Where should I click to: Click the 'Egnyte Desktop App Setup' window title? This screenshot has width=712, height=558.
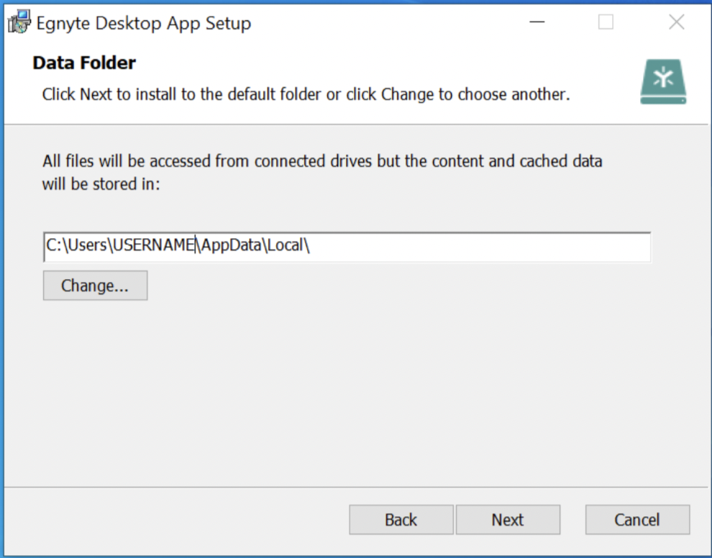pyautogui.click(x=144, y=23)
